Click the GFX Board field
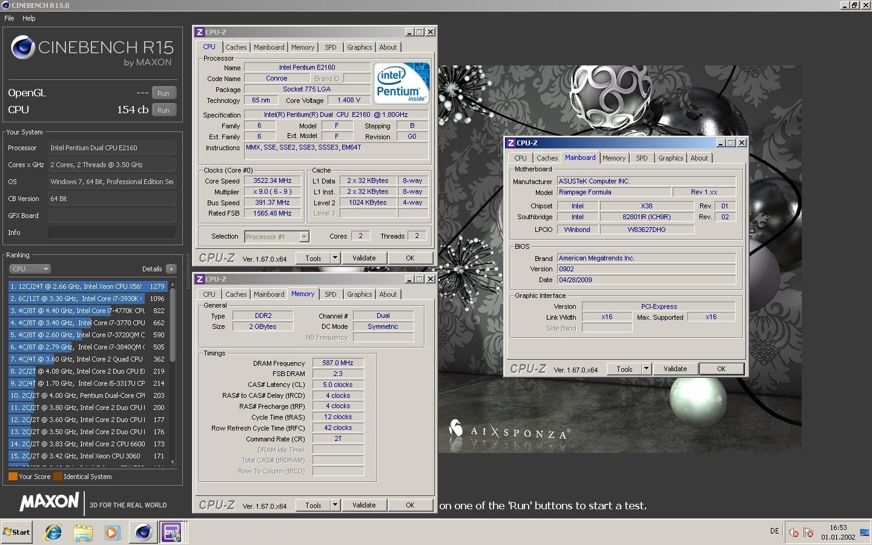 click(x=112, y=216)
